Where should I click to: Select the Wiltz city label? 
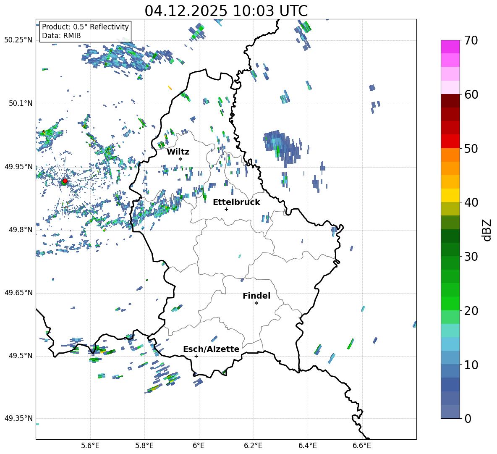[x=178, y=152]
